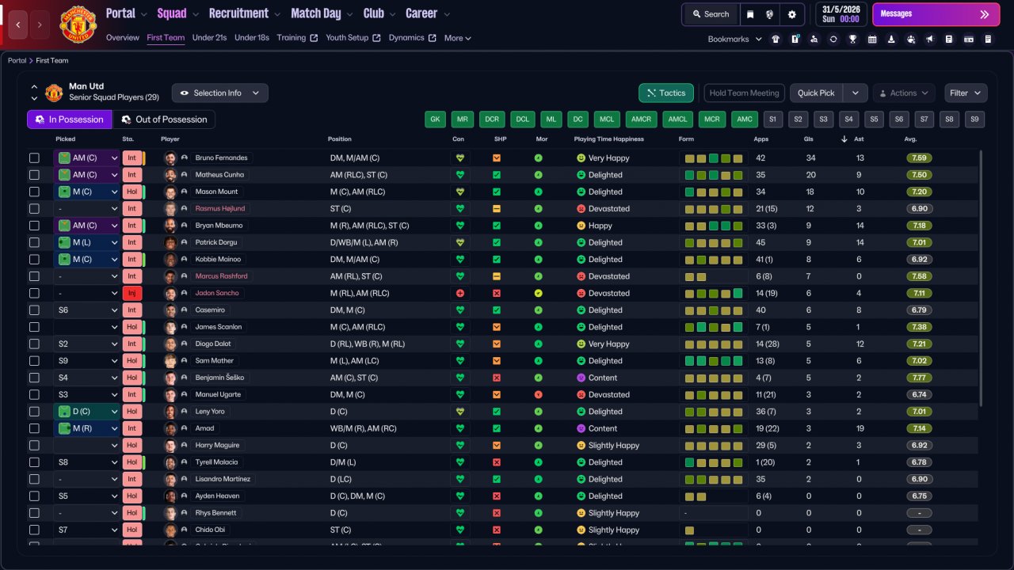Click person icon next to Mason Mount
1014x570 pixels.
click(185, 192)
